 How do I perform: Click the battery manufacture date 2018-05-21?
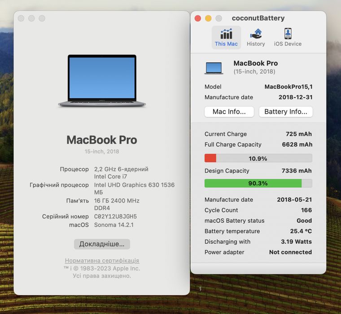tap(294, 199)
